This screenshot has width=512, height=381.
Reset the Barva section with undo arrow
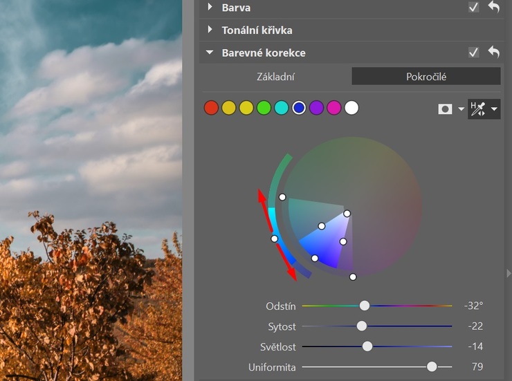coord(494,7)
